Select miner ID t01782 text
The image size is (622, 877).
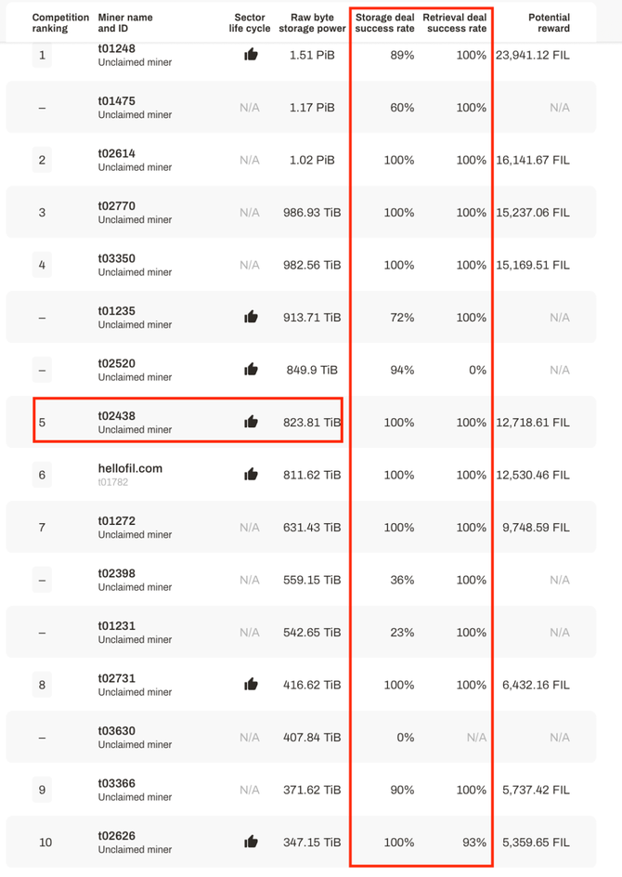tap(113, 482)
